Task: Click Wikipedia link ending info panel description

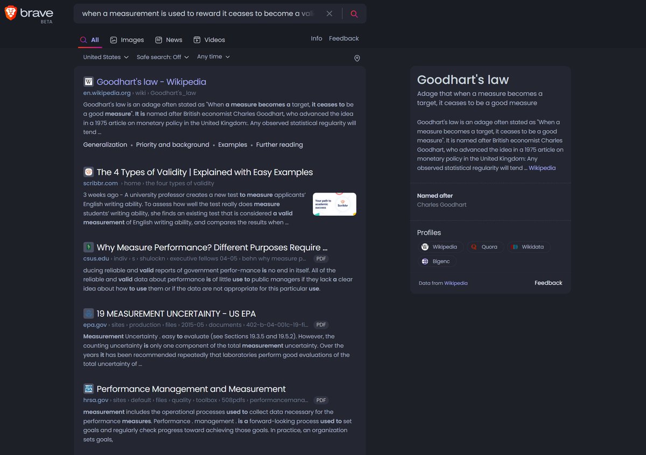Action: coord(542,168)
